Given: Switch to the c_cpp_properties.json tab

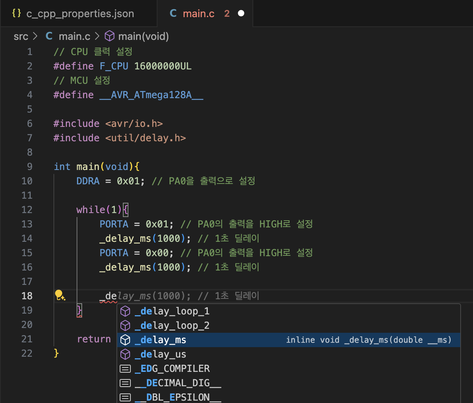Looking at the screenshot, I should pyautogui.click(x=79, y=14).
